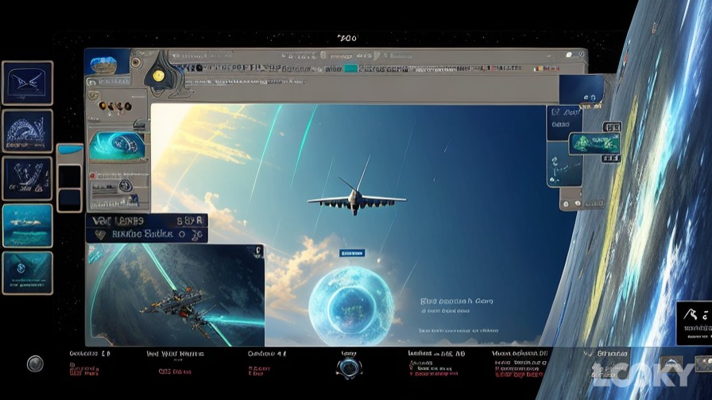Open the right panel showing a large '2'
The height and width of the screenshot is (400, 712).
[564, 164]
